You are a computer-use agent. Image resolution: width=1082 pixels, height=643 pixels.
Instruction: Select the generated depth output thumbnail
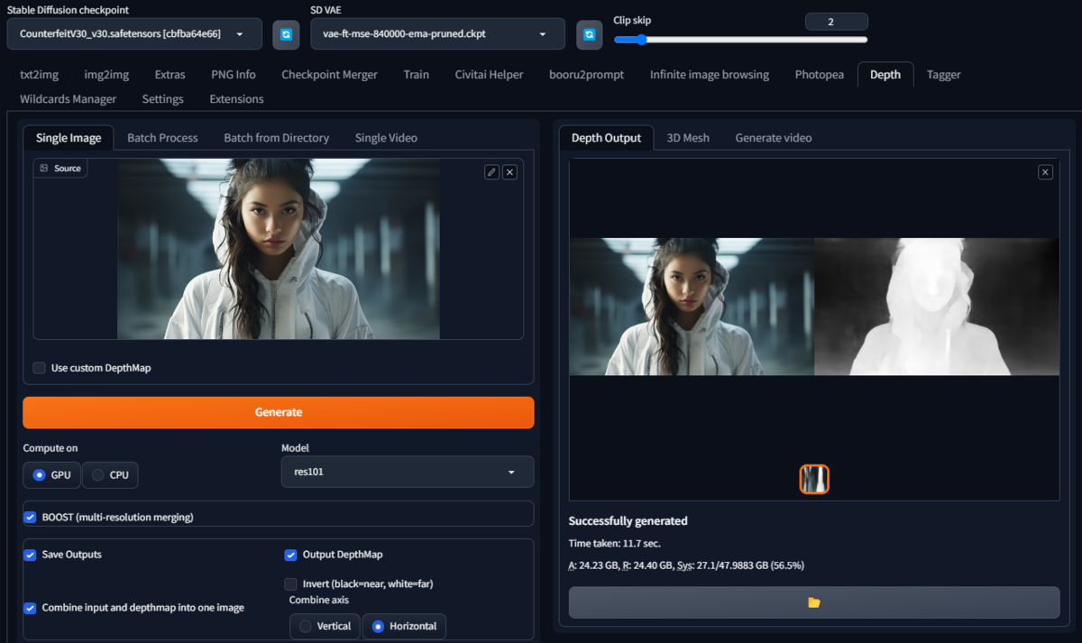[813, 479]
